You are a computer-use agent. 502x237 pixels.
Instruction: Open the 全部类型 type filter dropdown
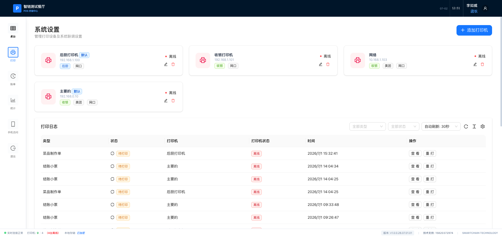(x=368, y=126)
